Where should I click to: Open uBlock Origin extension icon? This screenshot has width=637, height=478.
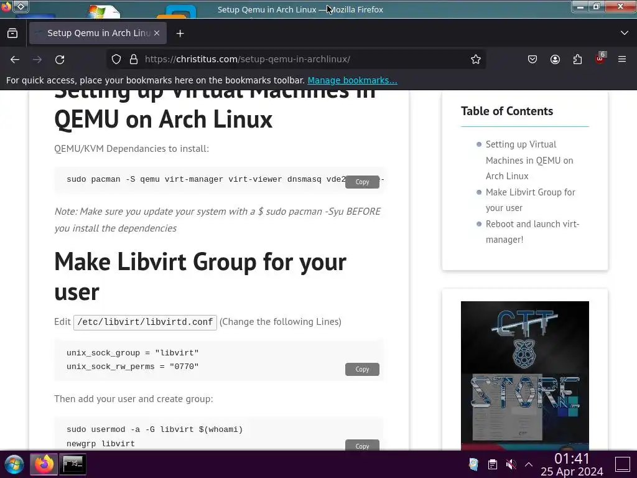click(x=600, y=59)
